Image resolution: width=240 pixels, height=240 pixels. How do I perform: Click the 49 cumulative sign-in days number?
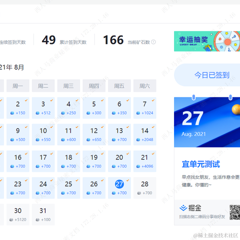pyautogui.click(x=48, y=40)
